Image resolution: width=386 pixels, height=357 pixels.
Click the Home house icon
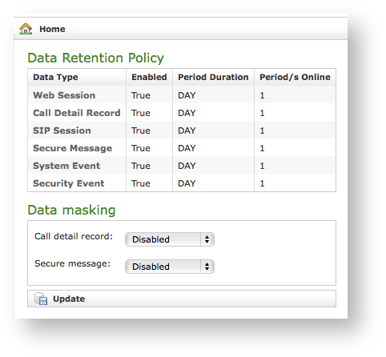[x=26, y=29]
